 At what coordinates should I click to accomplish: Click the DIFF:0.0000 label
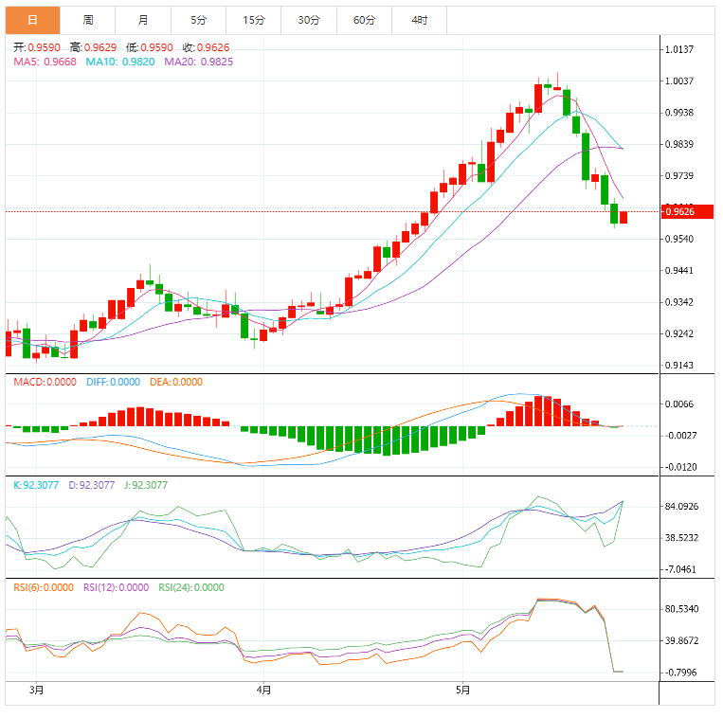point(113,382)
